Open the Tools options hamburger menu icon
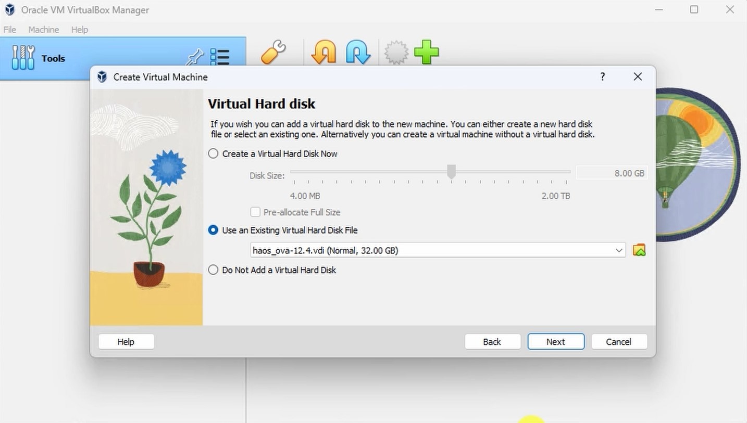 tap(220, 57)
